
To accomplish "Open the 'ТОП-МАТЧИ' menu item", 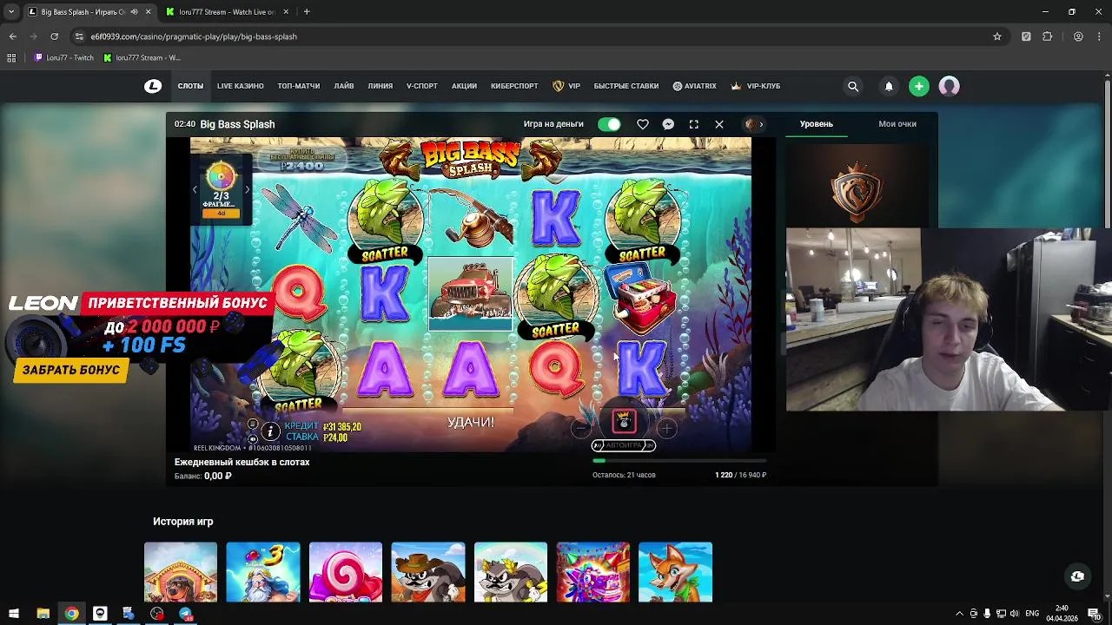I will 299,86.
